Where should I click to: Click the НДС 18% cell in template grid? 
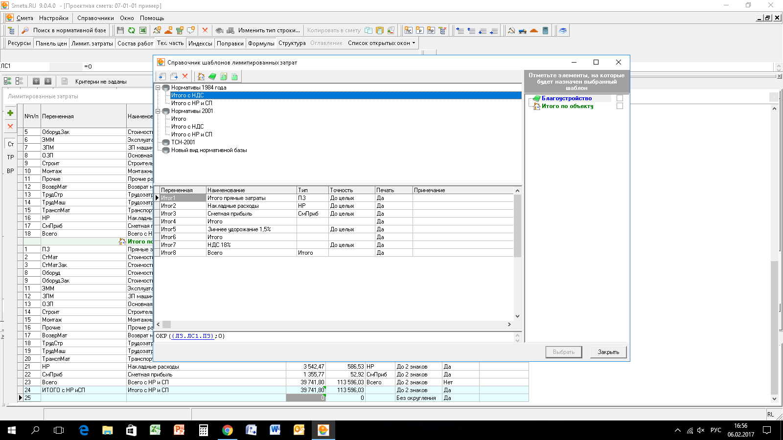252,245
